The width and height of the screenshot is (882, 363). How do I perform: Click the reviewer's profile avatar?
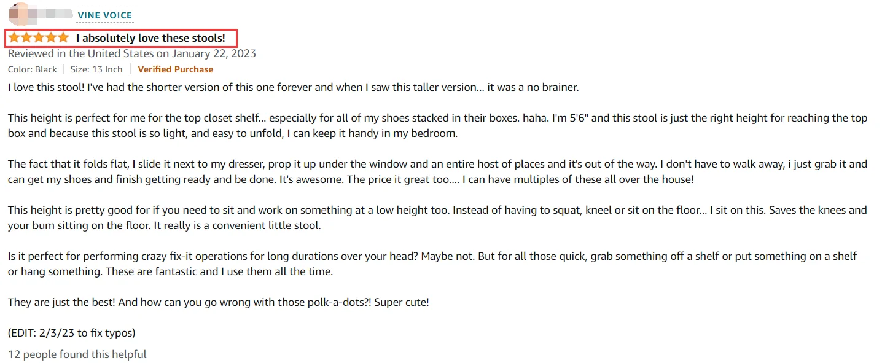point(18,13)
